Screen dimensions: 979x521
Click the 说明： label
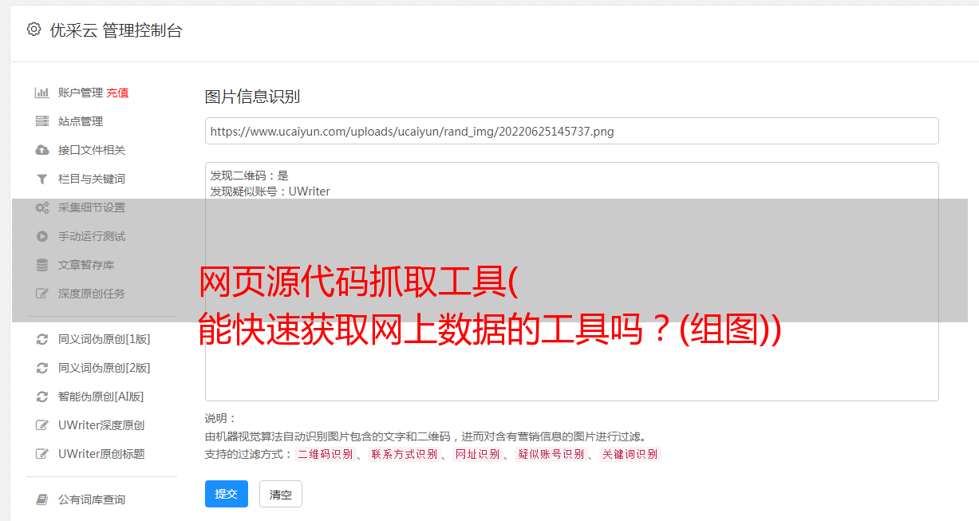point(220,418)
